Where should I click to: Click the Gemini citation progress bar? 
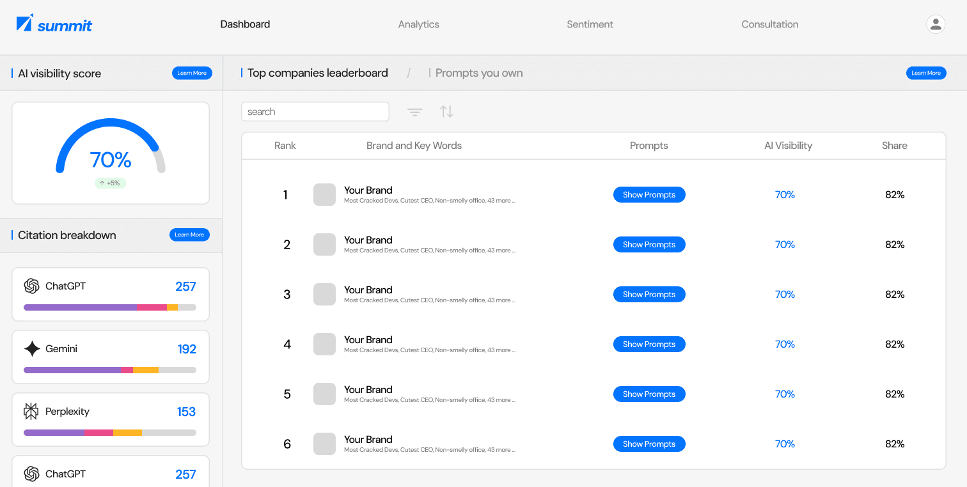[110, 369]
